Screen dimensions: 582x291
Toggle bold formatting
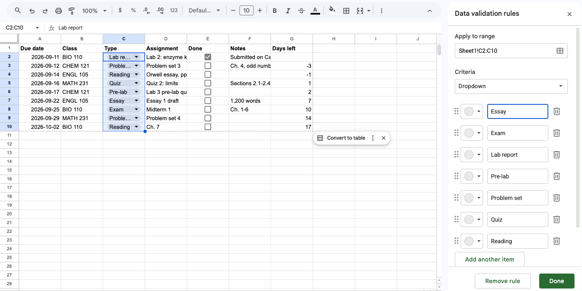(x=274, y=10)
